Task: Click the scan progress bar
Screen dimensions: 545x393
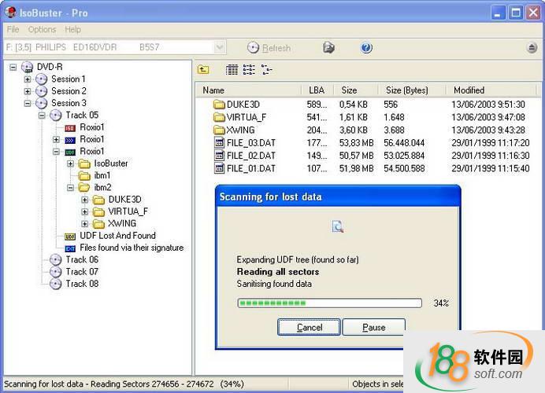Action: tap(329, 303)
